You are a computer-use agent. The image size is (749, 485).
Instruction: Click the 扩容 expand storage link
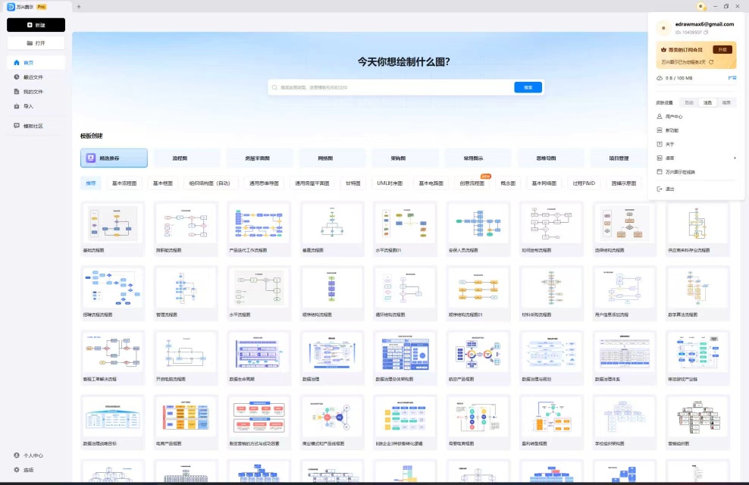(x=732, y=78)
